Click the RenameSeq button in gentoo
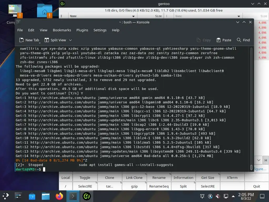 159,186
